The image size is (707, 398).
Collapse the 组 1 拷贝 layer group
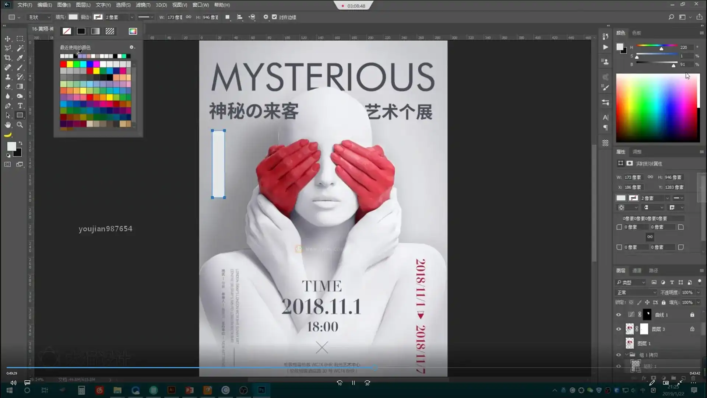[627, 355]
